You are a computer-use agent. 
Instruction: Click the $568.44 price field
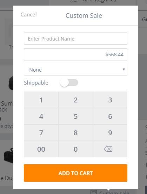tap(75, 54)
